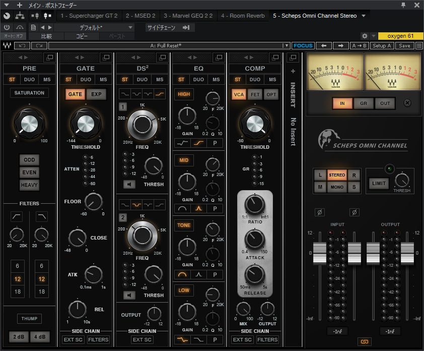424x351 pixels.
Task: Enable ODD harmonics saturation
Action: click(x=29, y=160)
